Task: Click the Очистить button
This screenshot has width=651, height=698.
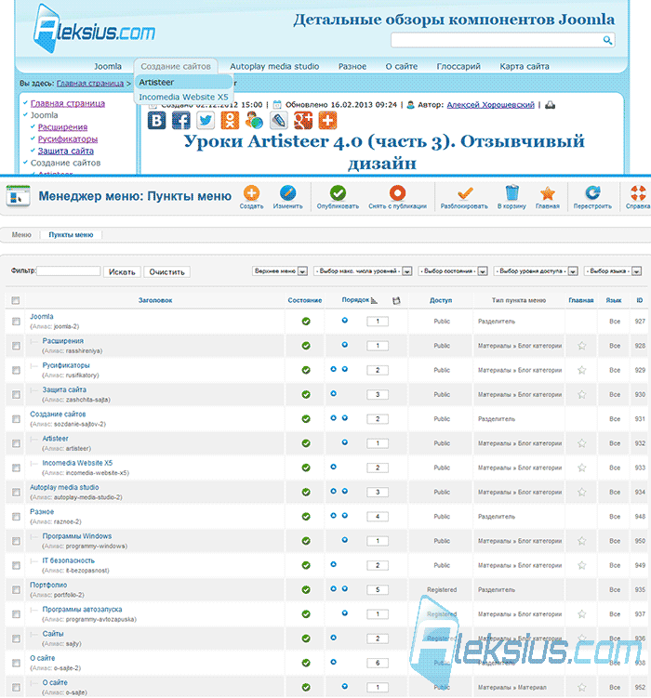Action: coord(167,272)
